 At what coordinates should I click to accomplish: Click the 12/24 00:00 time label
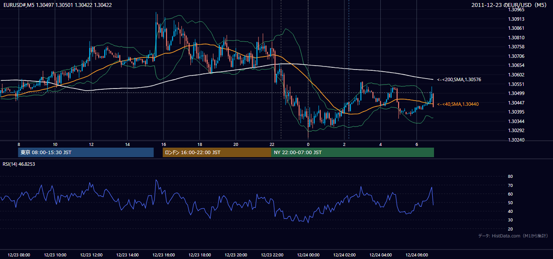coord(308,255)
